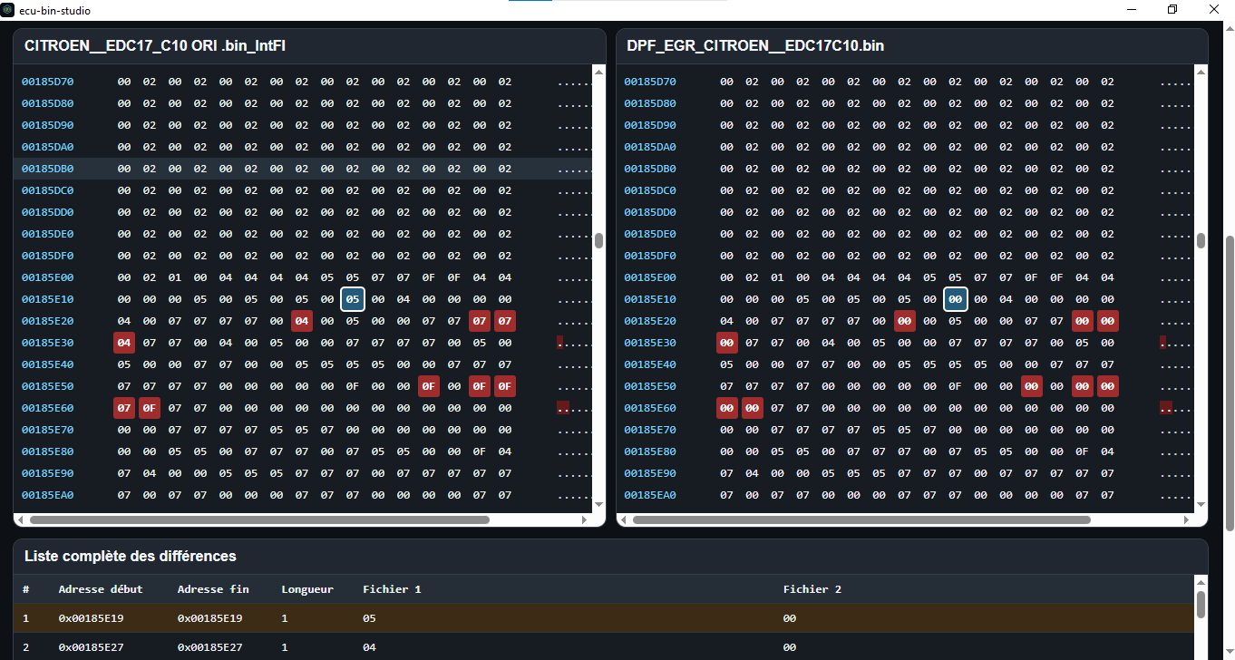Select highlighted 00 byte at 00185E10 in DPF_EGR file
The height and width of the screenshot is (660, 1235).
(955, 299)
